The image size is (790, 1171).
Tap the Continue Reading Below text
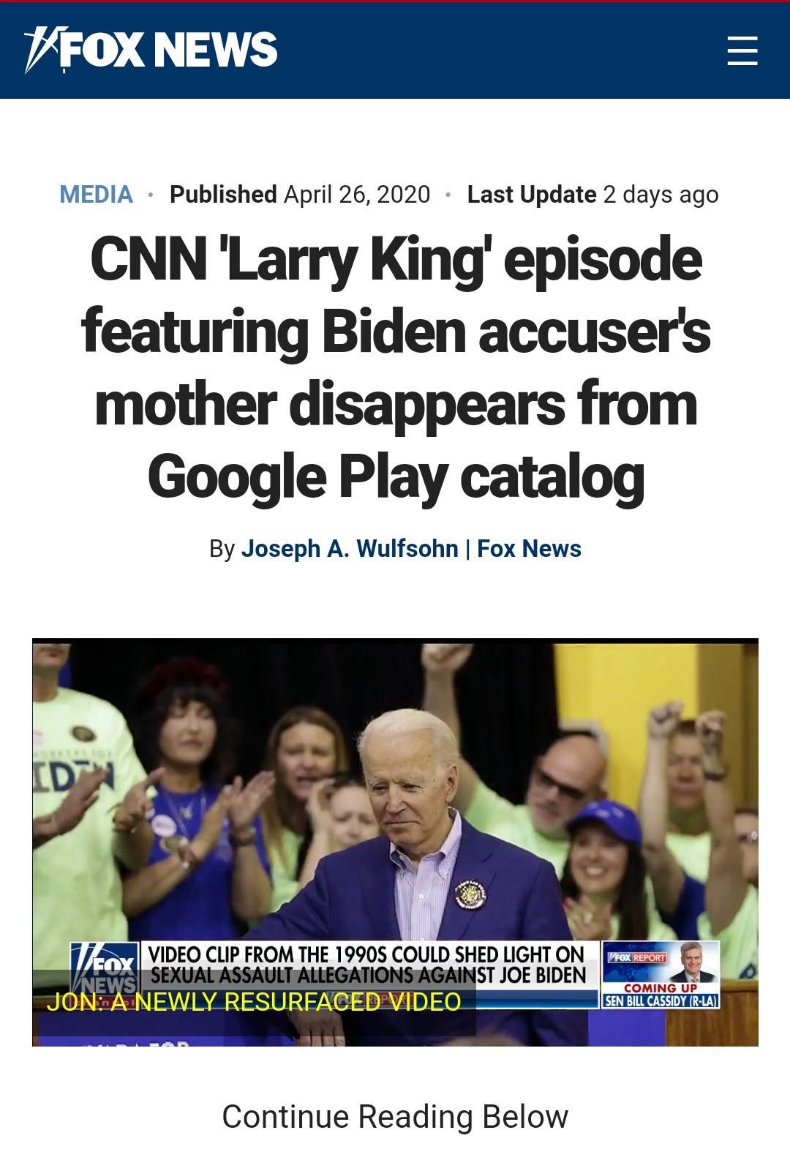click(x=395, y=1117)
